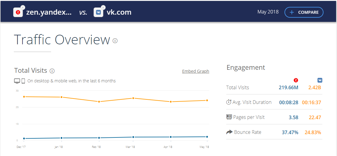Click the VK icon in Engagement column header
The height and width of the screenshot is (156, 337).
pos(320,80)
